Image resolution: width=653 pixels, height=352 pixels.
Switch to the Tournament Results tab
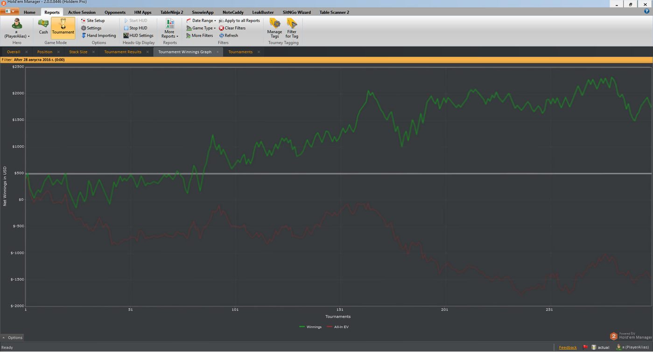tap(123, 52)
